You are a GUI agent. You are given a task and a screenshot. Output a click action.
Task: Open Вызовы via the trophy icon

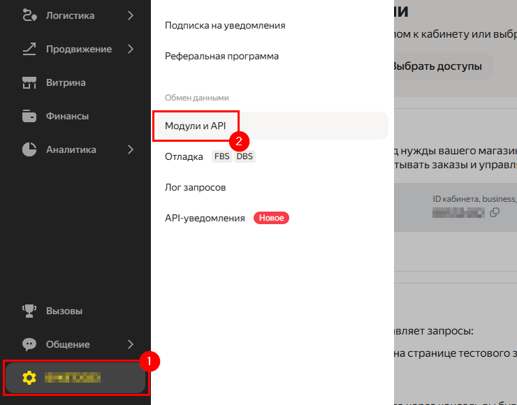pos(29,311)
